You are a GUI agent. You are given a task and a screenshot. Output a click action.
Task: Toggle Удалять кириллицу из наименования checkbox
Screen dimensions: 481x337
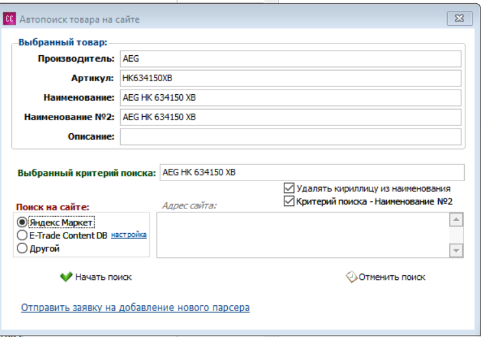pos(289,188)
